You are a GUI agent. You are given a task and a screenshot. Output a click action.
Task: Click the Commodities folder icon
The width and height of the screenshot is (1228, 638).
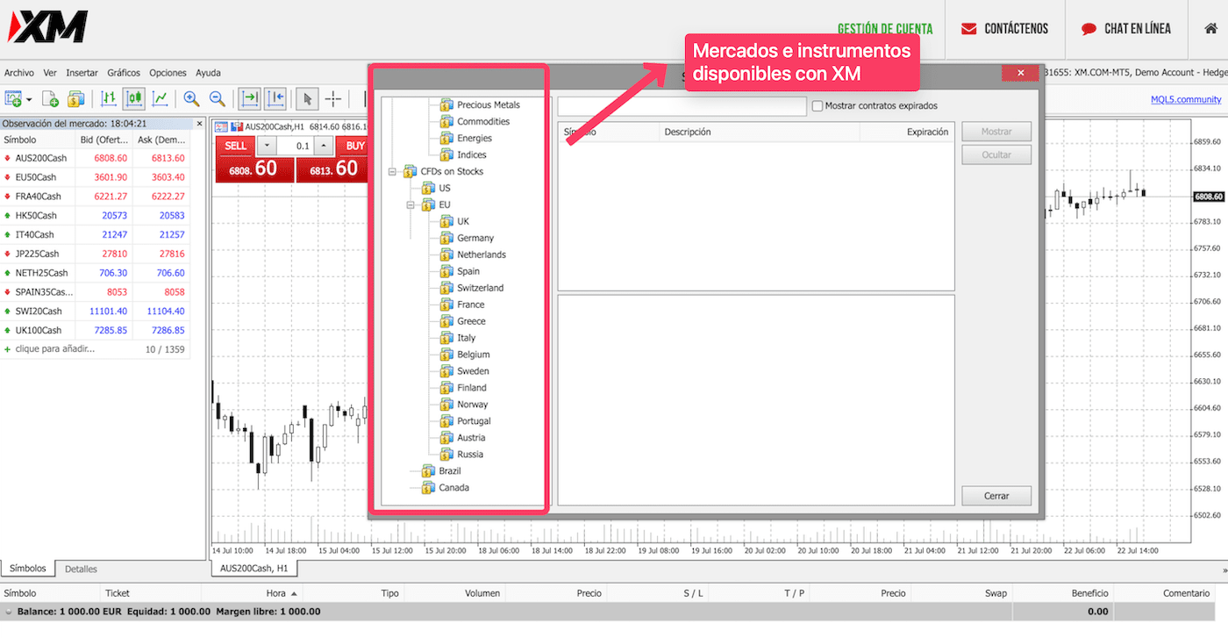(446, 121)
